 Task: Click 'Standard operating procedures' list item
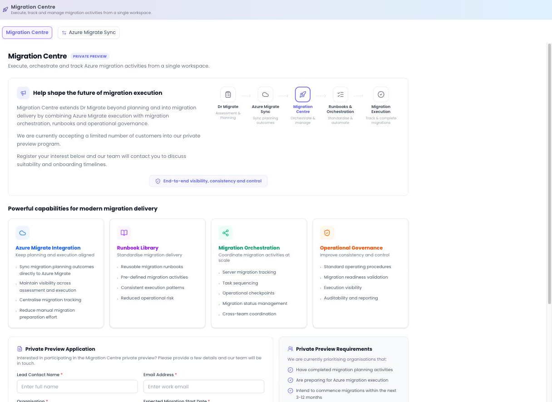357,267
